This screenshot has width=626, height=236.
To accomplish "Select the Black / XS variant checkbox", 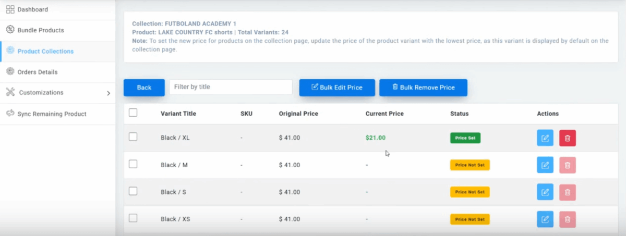I will coord(133,218).
